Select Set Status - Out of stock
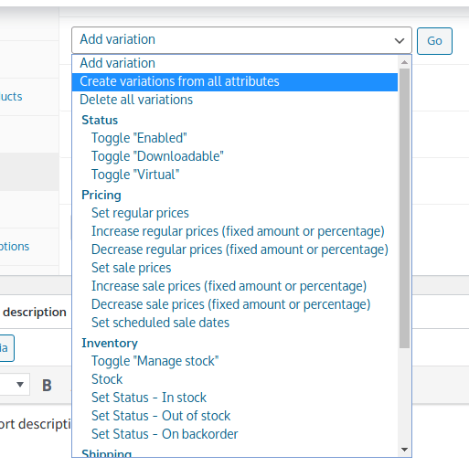Image resolution: width=469 pixels, height=467 pixels. [235, 416]
